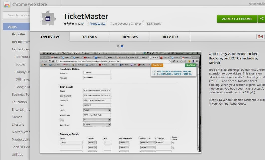Open the Berth Preference dropdown showing Lower
This screenshot has width=265, height=160.
124,147
